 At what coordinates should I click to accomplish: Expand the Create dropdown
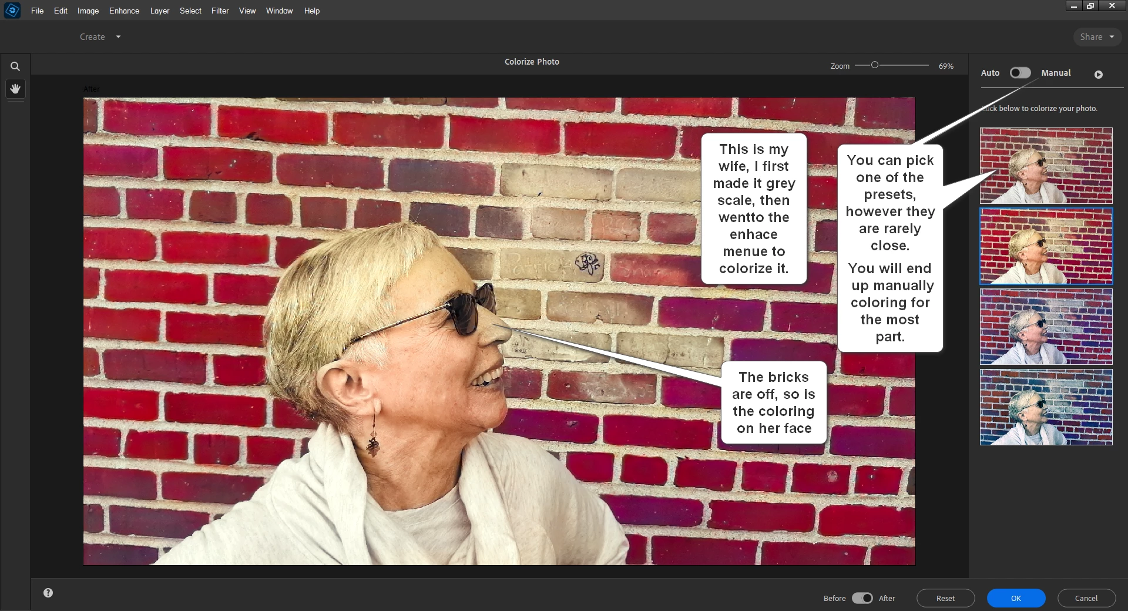pos(100,37)
